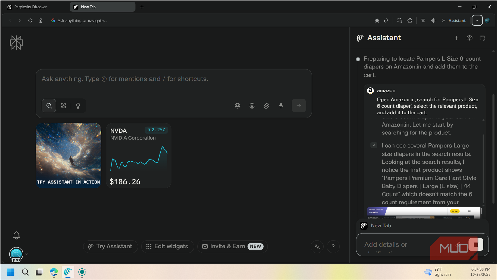Click the Assistant steps inner scrollbar

coord(483,169)
